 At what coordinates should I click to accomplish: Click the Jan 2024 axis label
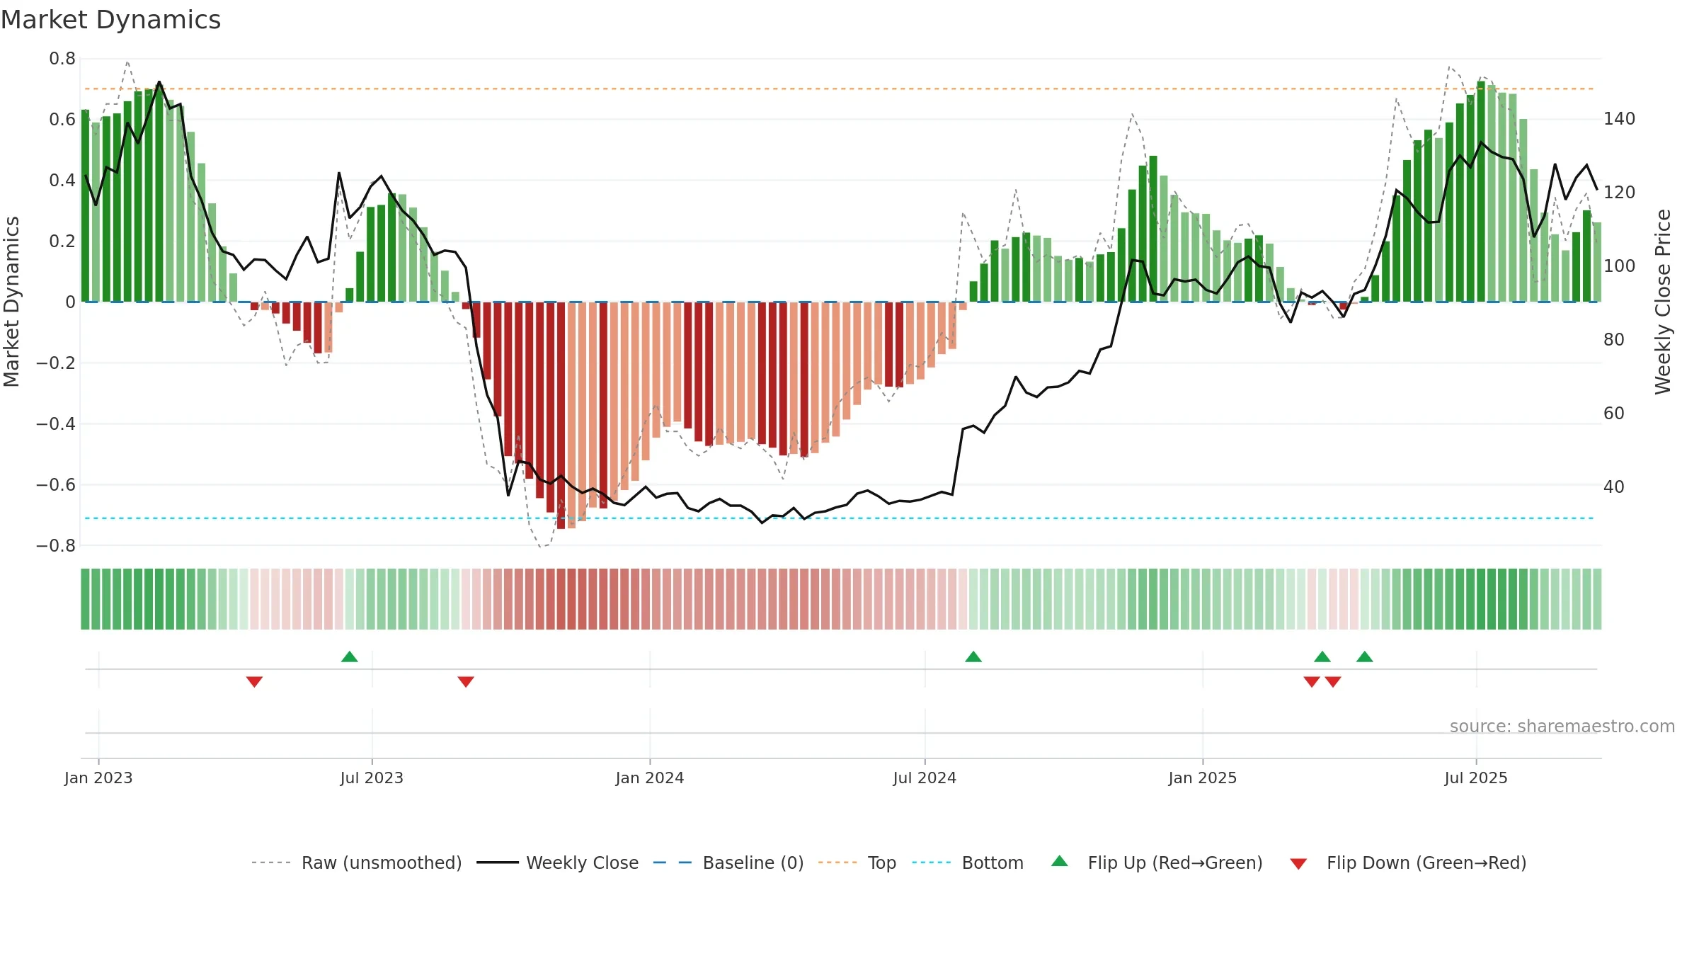click(x=650, y=778)
